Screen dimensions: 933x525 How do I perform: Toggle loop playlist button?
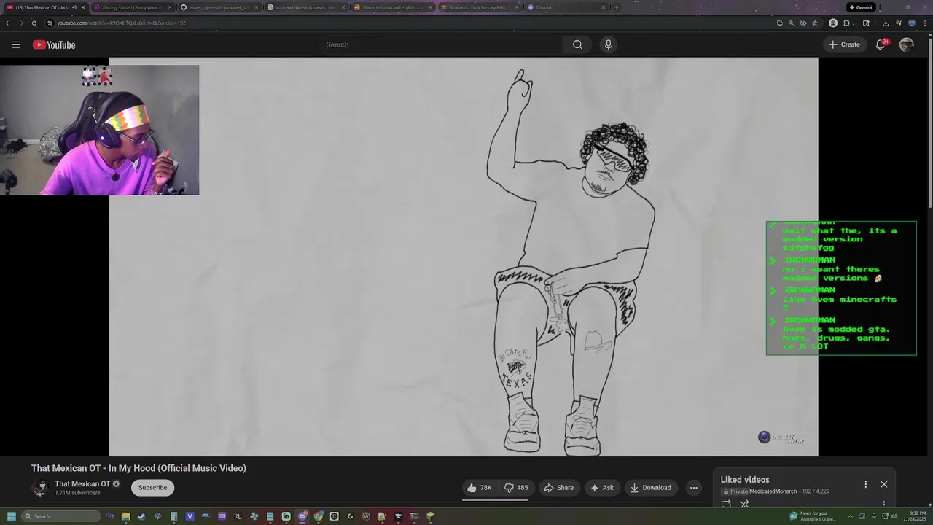pos(726,504)
